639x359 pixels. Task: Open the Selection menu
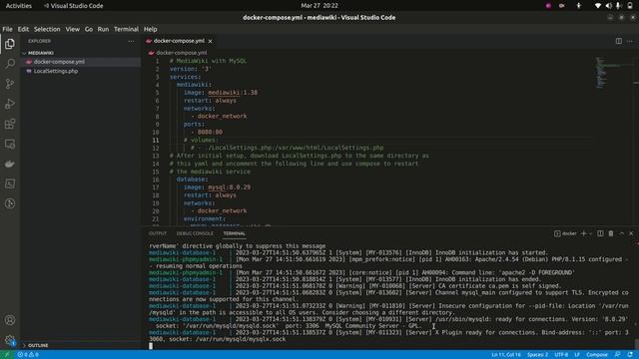coord(47,29)
